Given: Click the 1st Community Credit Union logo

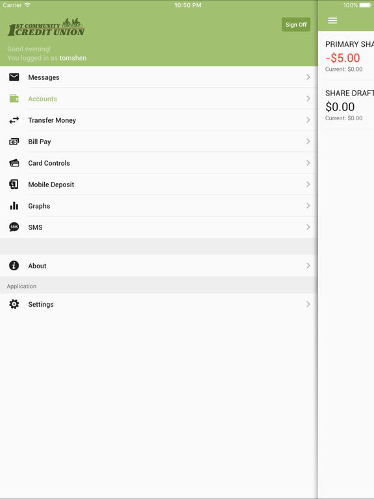Looking at the screenshot, I should 46,27.
